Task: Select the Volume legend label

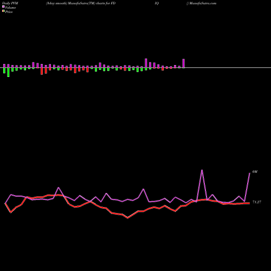Action: click(x=10, y=8)
